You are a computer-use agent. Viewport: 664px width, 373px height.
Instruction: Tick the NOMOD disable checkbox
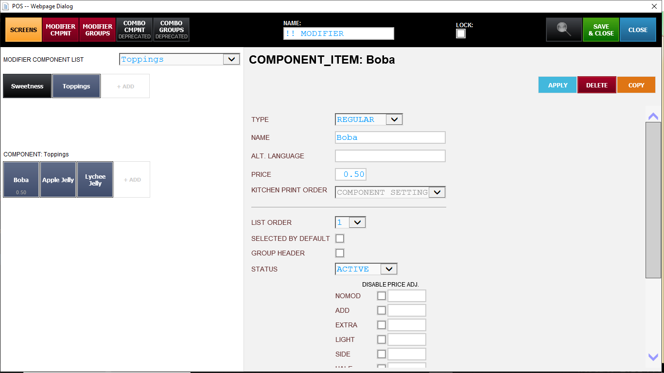382,296
